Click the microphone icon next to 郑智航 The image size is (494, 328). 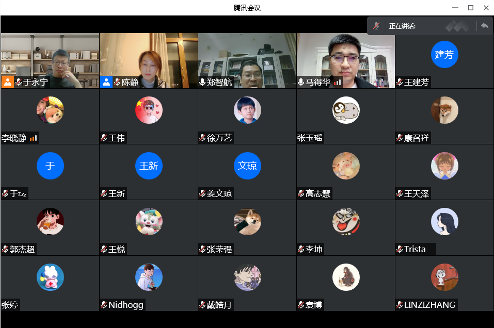[202, 82]
